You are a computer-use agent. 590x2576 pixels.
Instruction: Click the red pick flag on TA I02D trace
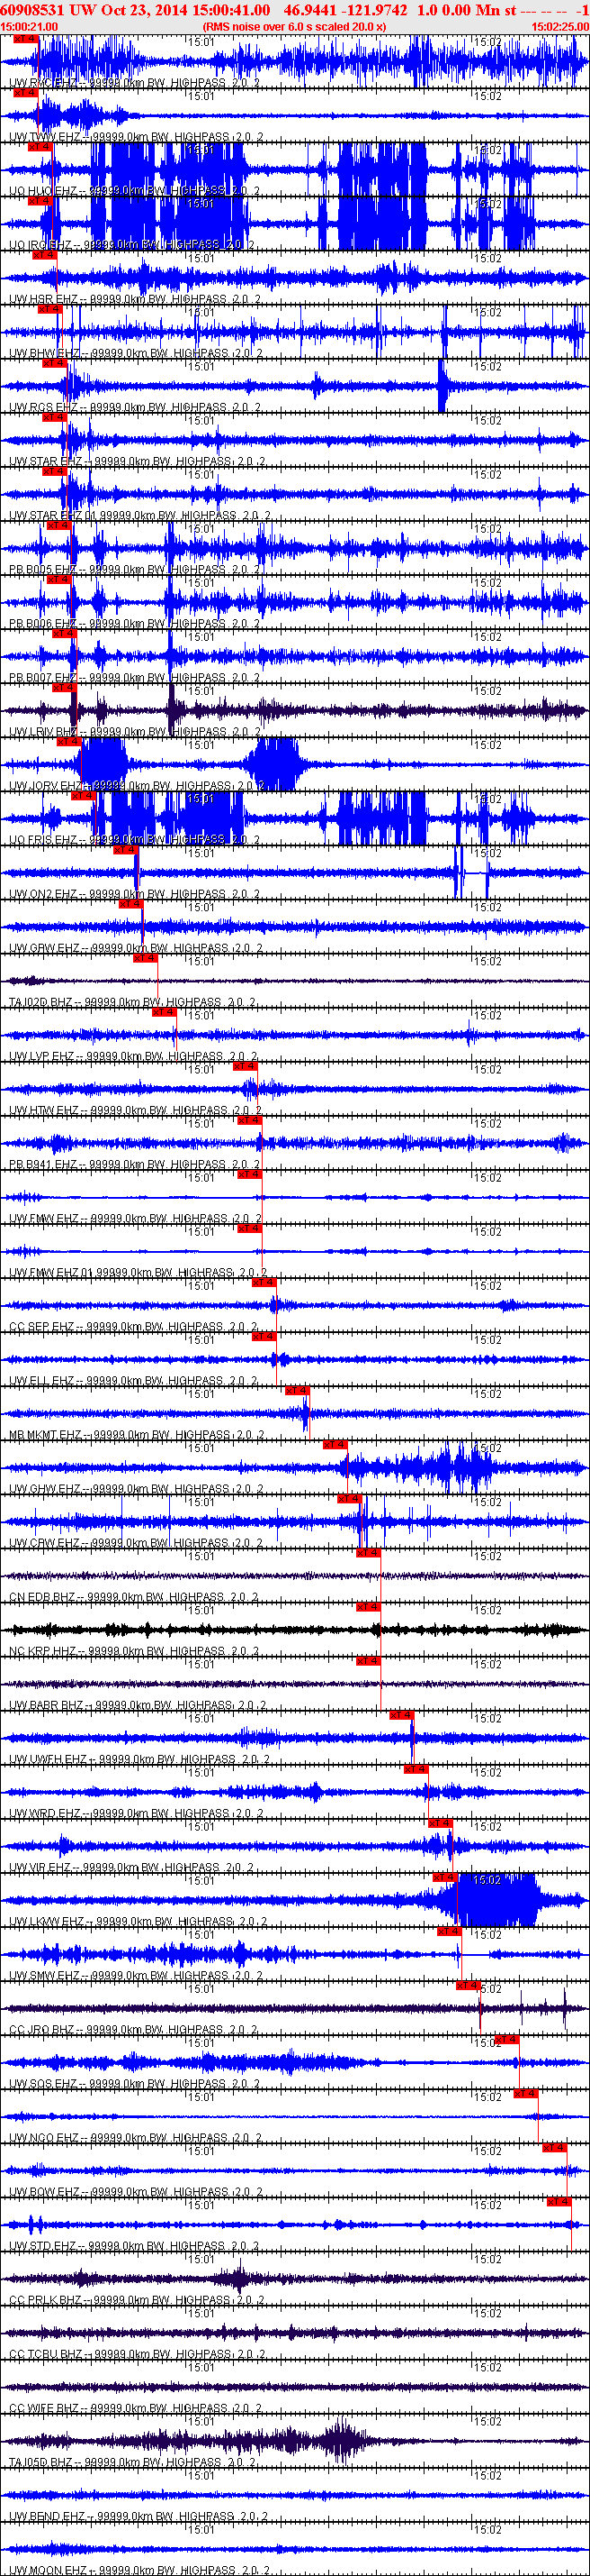pyautogui.click(x=146, y=958)
